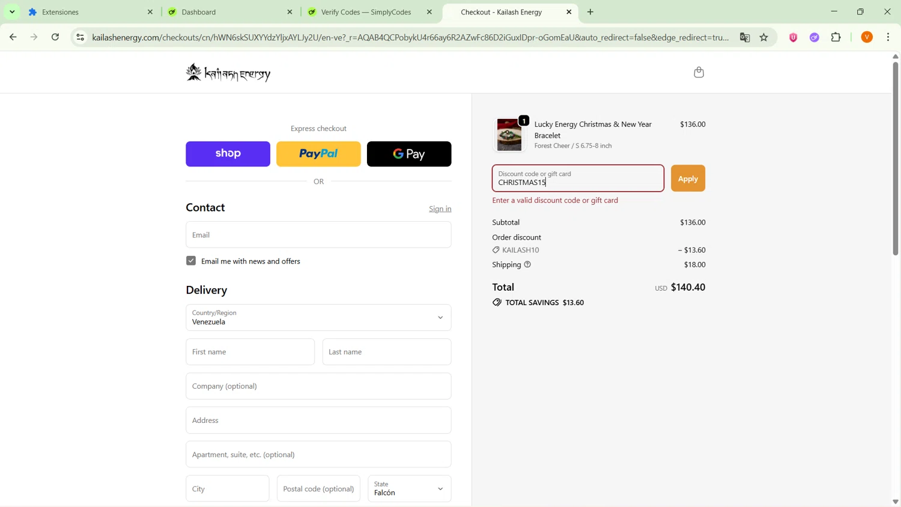Click the page vertical scrollbar thumb
901x507 pixels.
click(895, 159)
